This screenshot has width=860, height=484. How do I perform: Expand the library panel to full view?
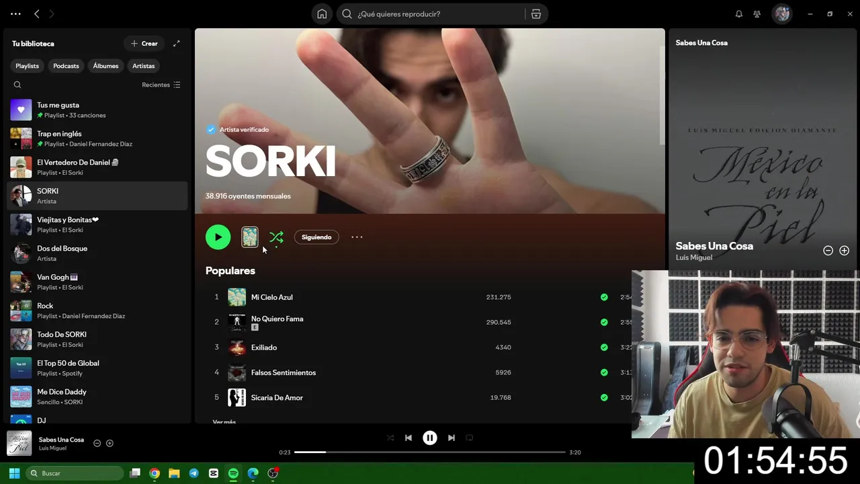point(177,44)
